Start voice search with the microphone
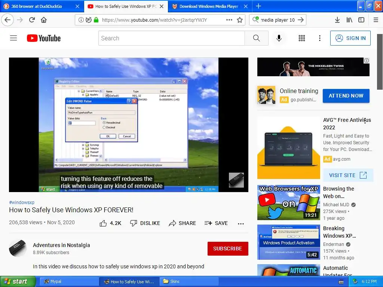Image resolution: width=383 pixels, height=287 pixels. (x=279, y=38)
